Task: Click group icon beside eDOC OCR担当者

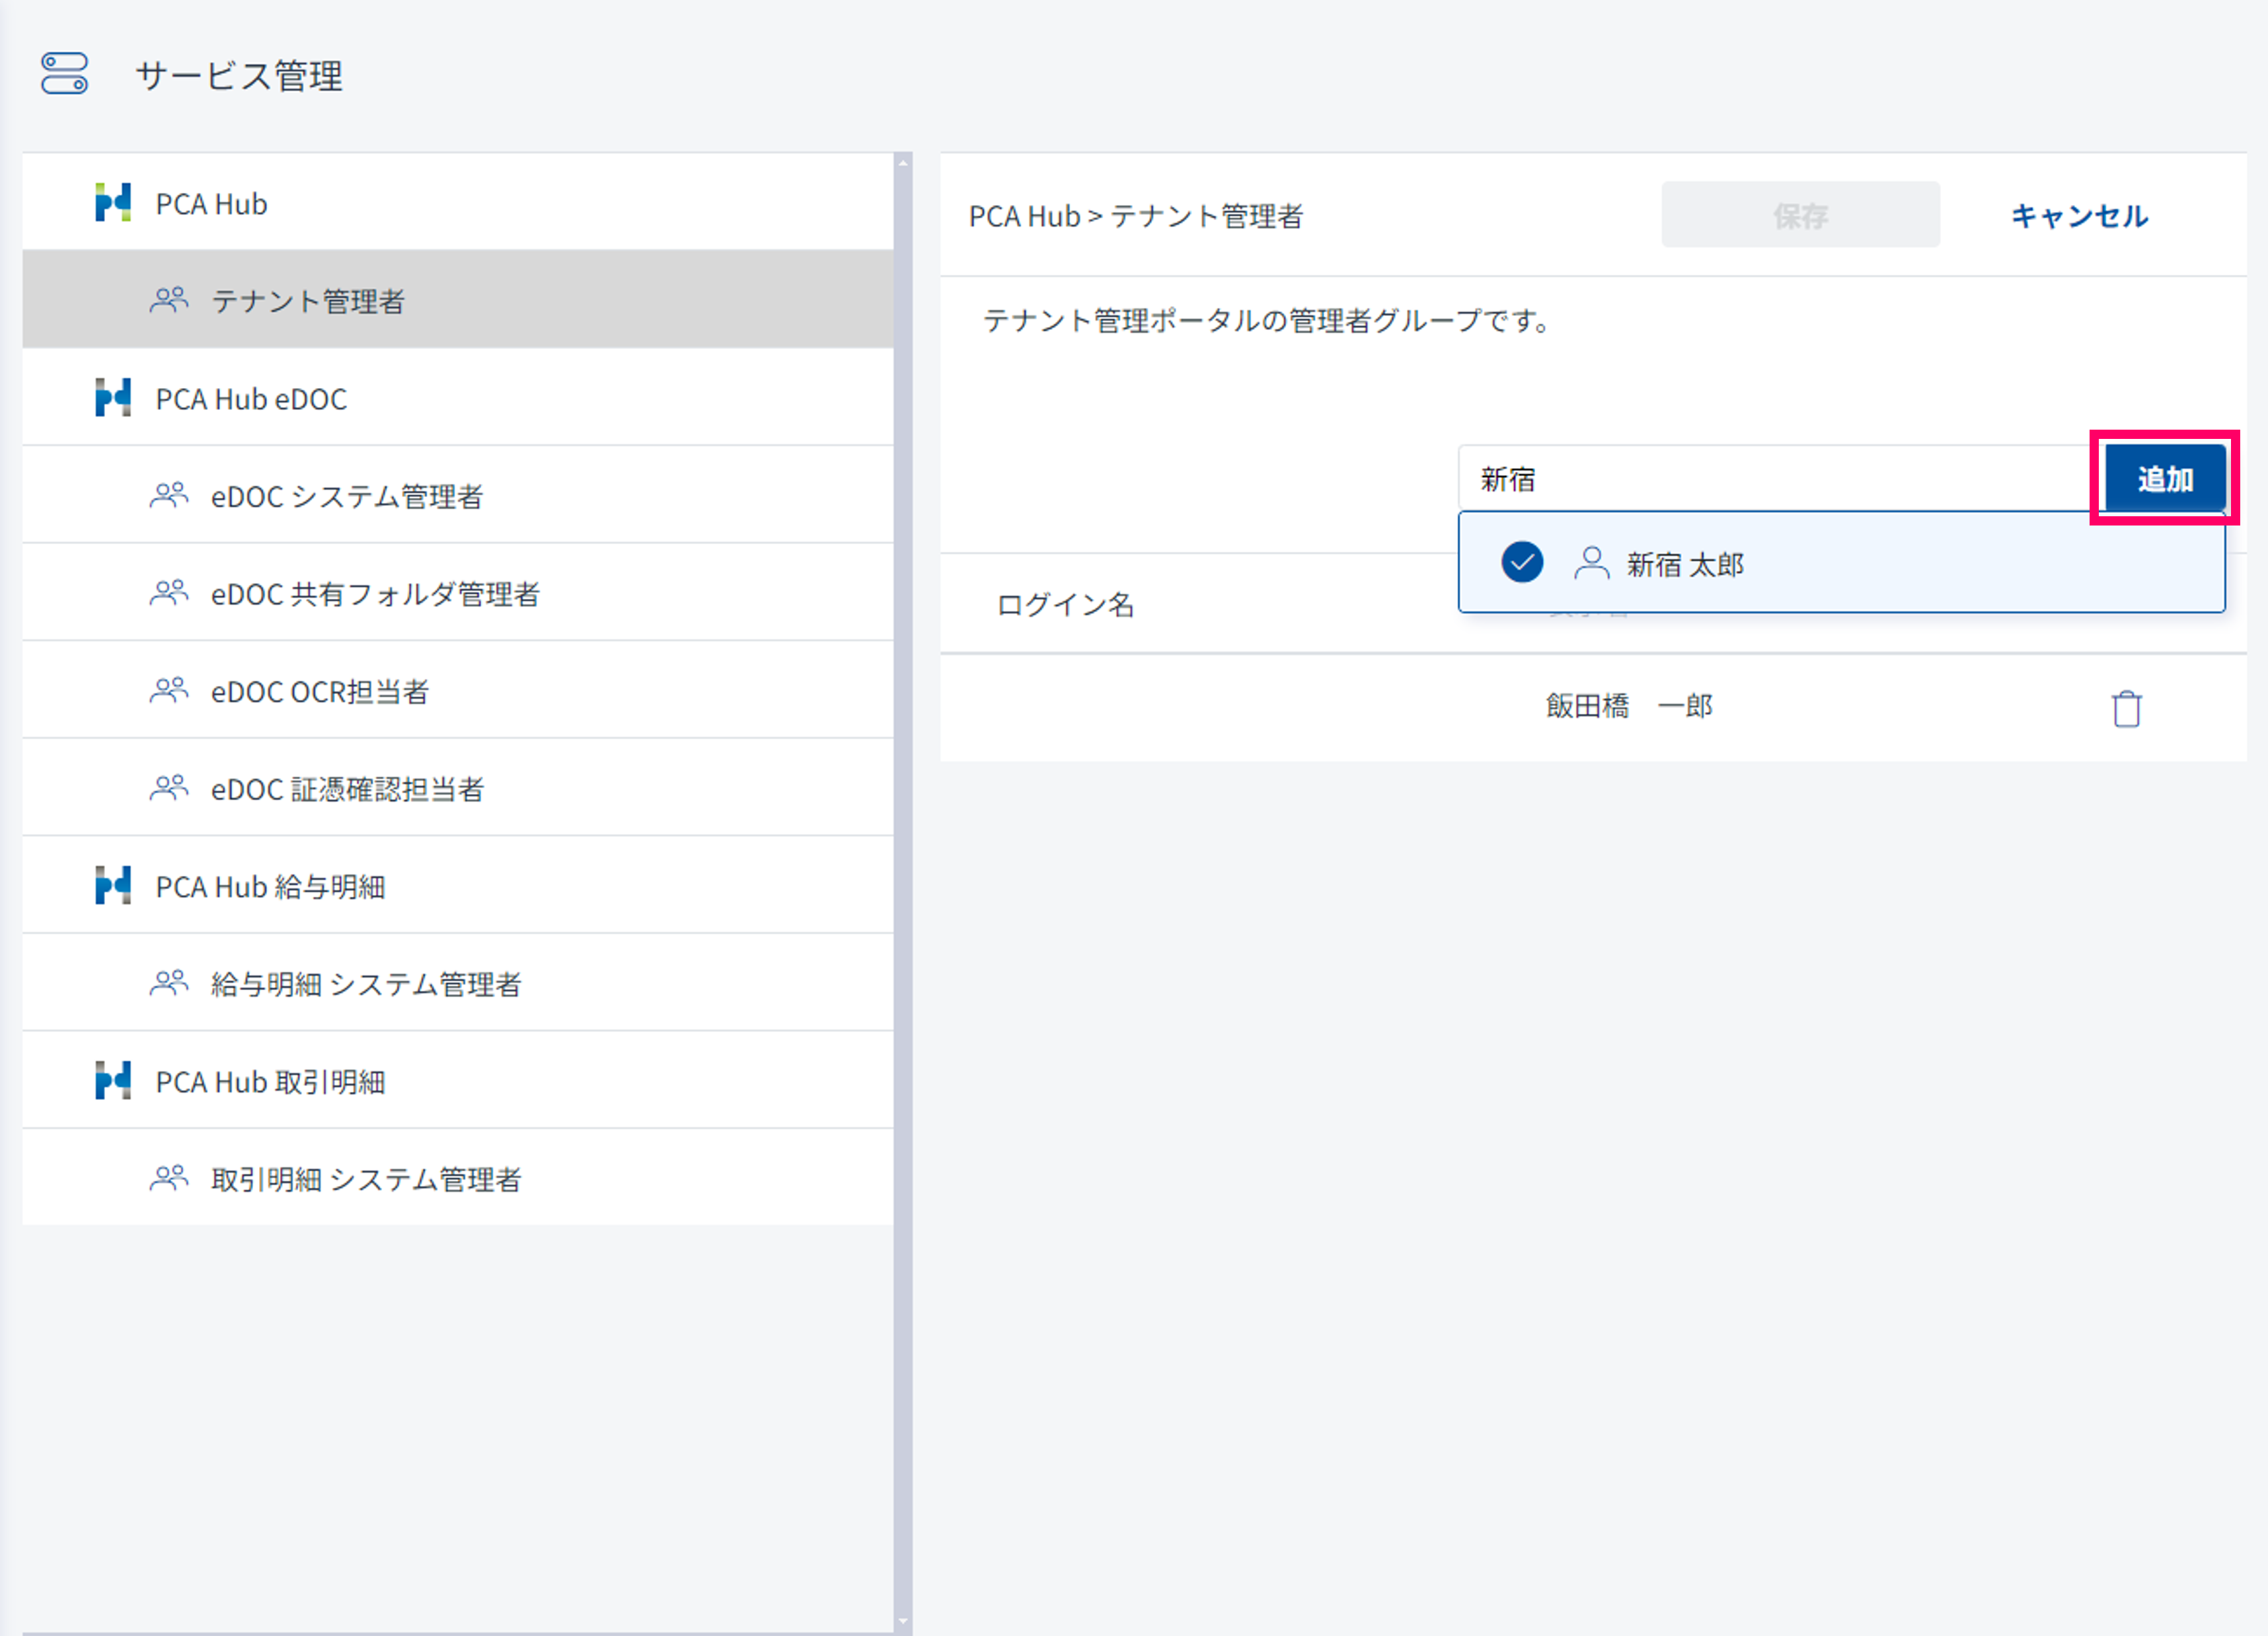Action: point(169,690)
